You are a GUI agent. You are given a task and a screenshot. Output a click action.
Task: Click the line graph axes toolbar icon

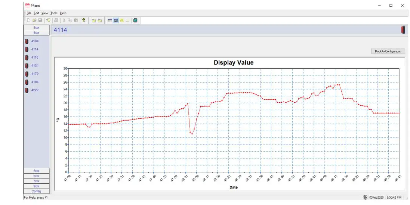pyautogui.click(x=127, y=21)
